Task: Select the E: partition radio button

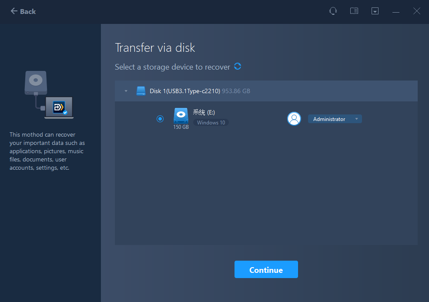Action: (160, 119)
